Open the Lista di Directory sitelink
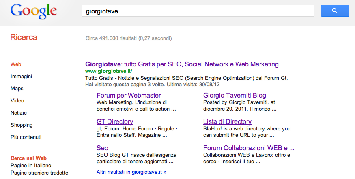 [227, 121]
